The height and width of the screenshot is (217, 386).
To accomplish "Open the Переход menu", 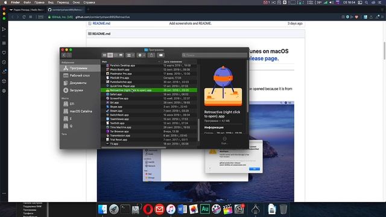I will 63,2.
